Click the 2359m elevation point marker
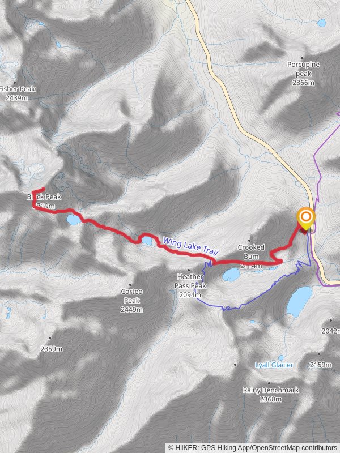 pyautogui.click(x=50, y=338)
